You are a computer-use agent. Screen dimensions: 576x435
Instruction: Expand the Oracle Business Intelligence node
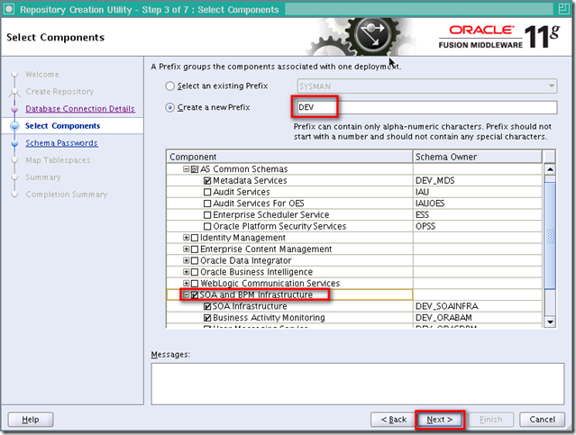pos(187,272)
